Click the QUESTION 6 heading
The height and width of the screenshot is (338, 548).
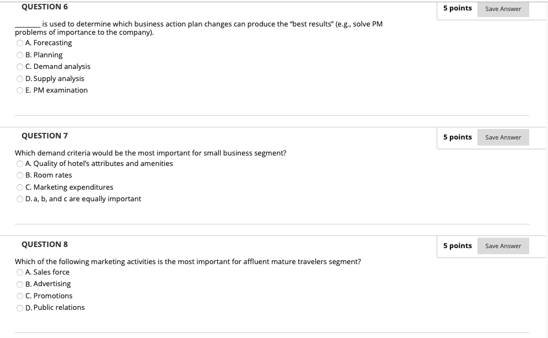pos(45,7)
